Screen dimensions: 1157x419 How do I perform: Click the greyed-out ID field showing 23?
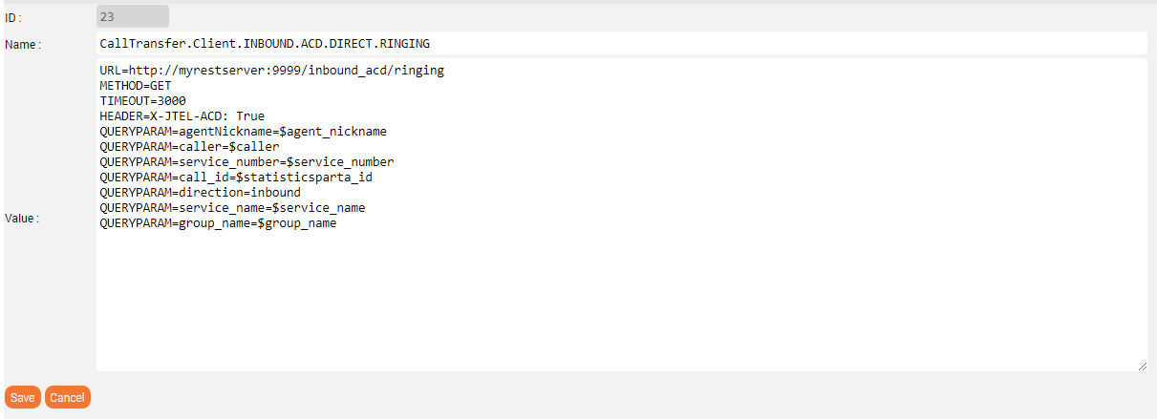(x=133, y=16)
